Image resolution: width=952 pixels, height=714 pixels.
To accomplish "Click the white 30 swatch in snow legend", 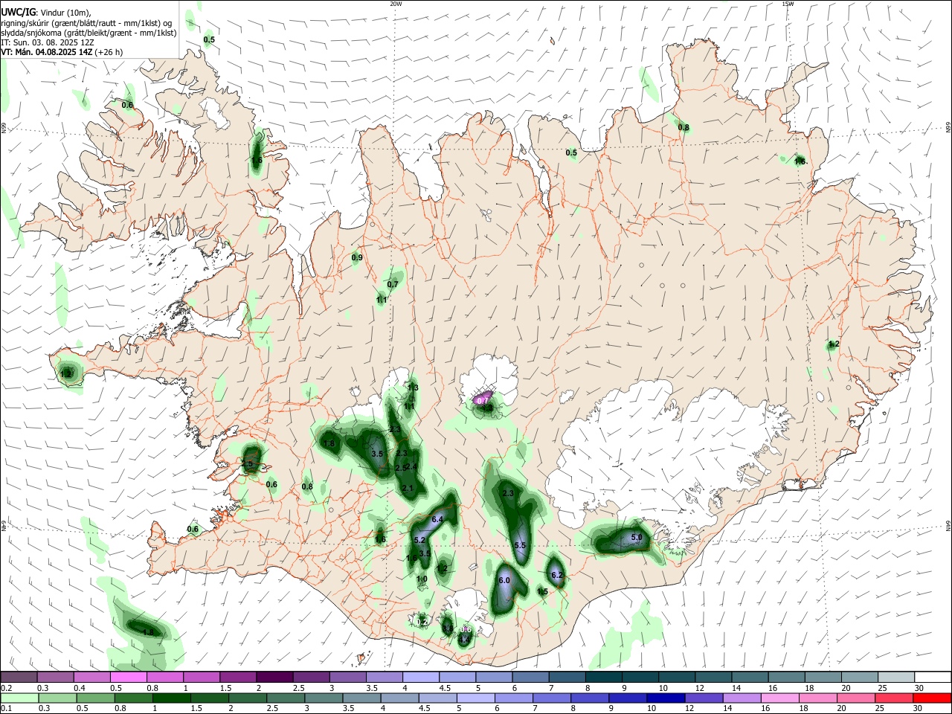I will (x=932, y=677).
